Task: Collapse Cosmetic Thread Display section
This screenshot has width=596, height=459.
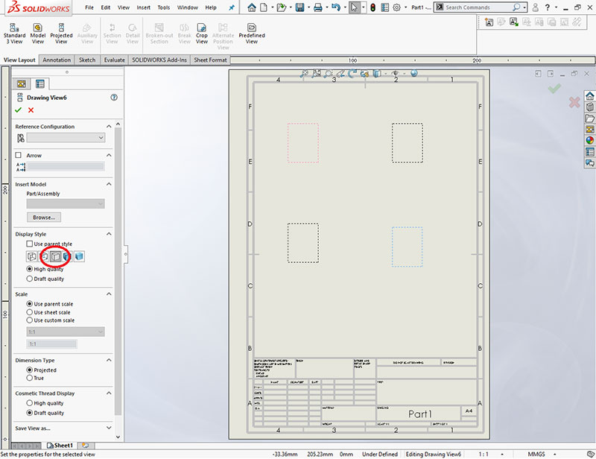Action: click(x=109, y=393)
